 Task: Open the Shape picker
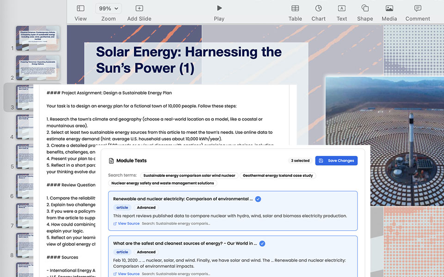click(x=365, y=8)
